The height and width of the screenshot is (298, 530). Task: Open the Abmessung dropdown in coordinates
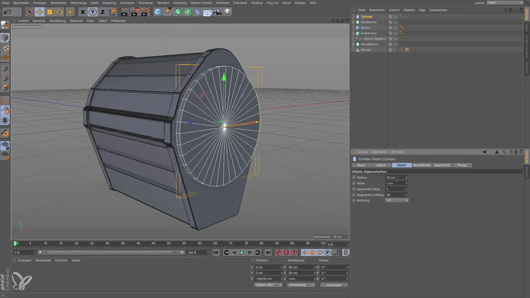tap(301, 285)
